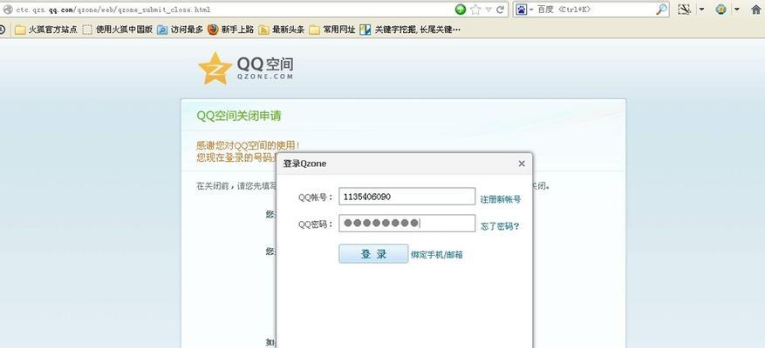This screenshot has height=348, width=765.
Task: Open the Baidu search engine selector
Action: pyautogui.click(x=524, y=10)
